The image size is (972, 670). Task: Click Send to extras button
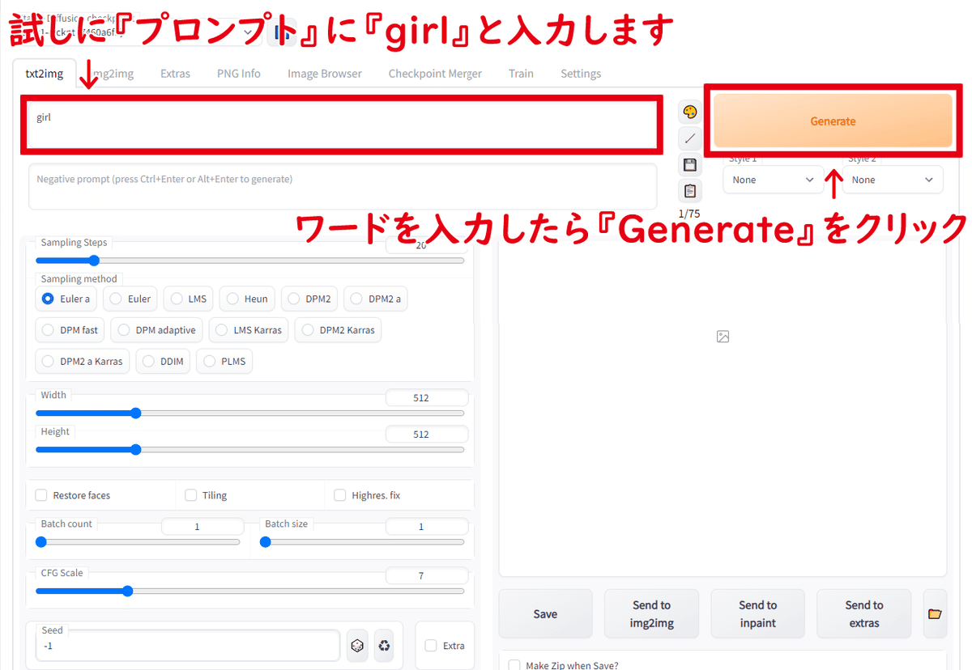(864, 614)
